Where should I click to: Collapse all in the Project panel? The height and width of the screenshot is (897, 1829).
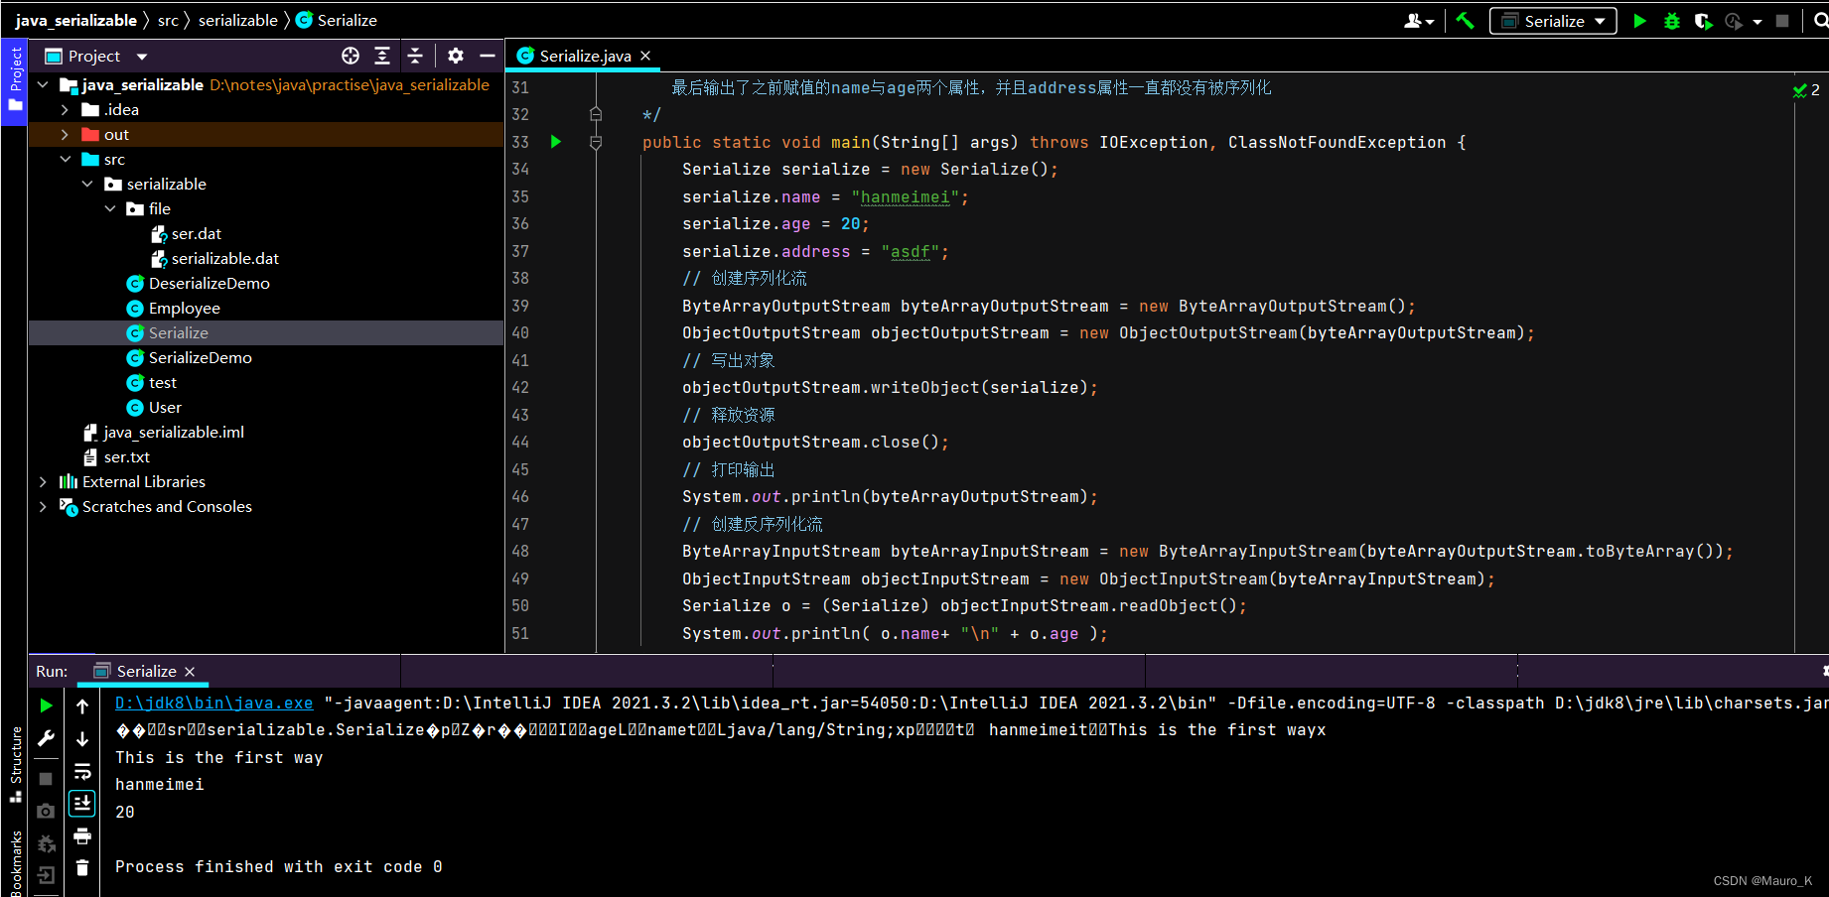tap(415, 56)
